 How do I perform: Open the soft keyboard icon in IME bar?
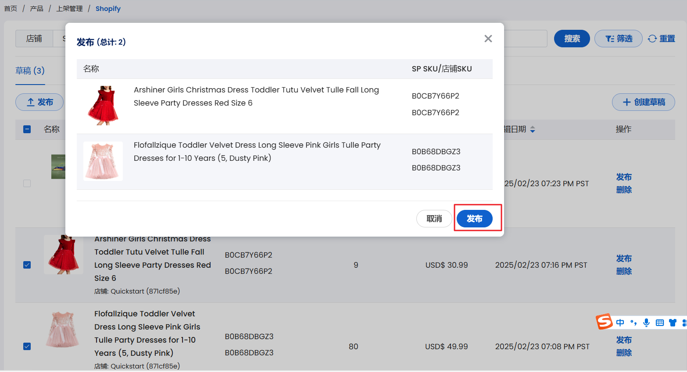[659, 323]
